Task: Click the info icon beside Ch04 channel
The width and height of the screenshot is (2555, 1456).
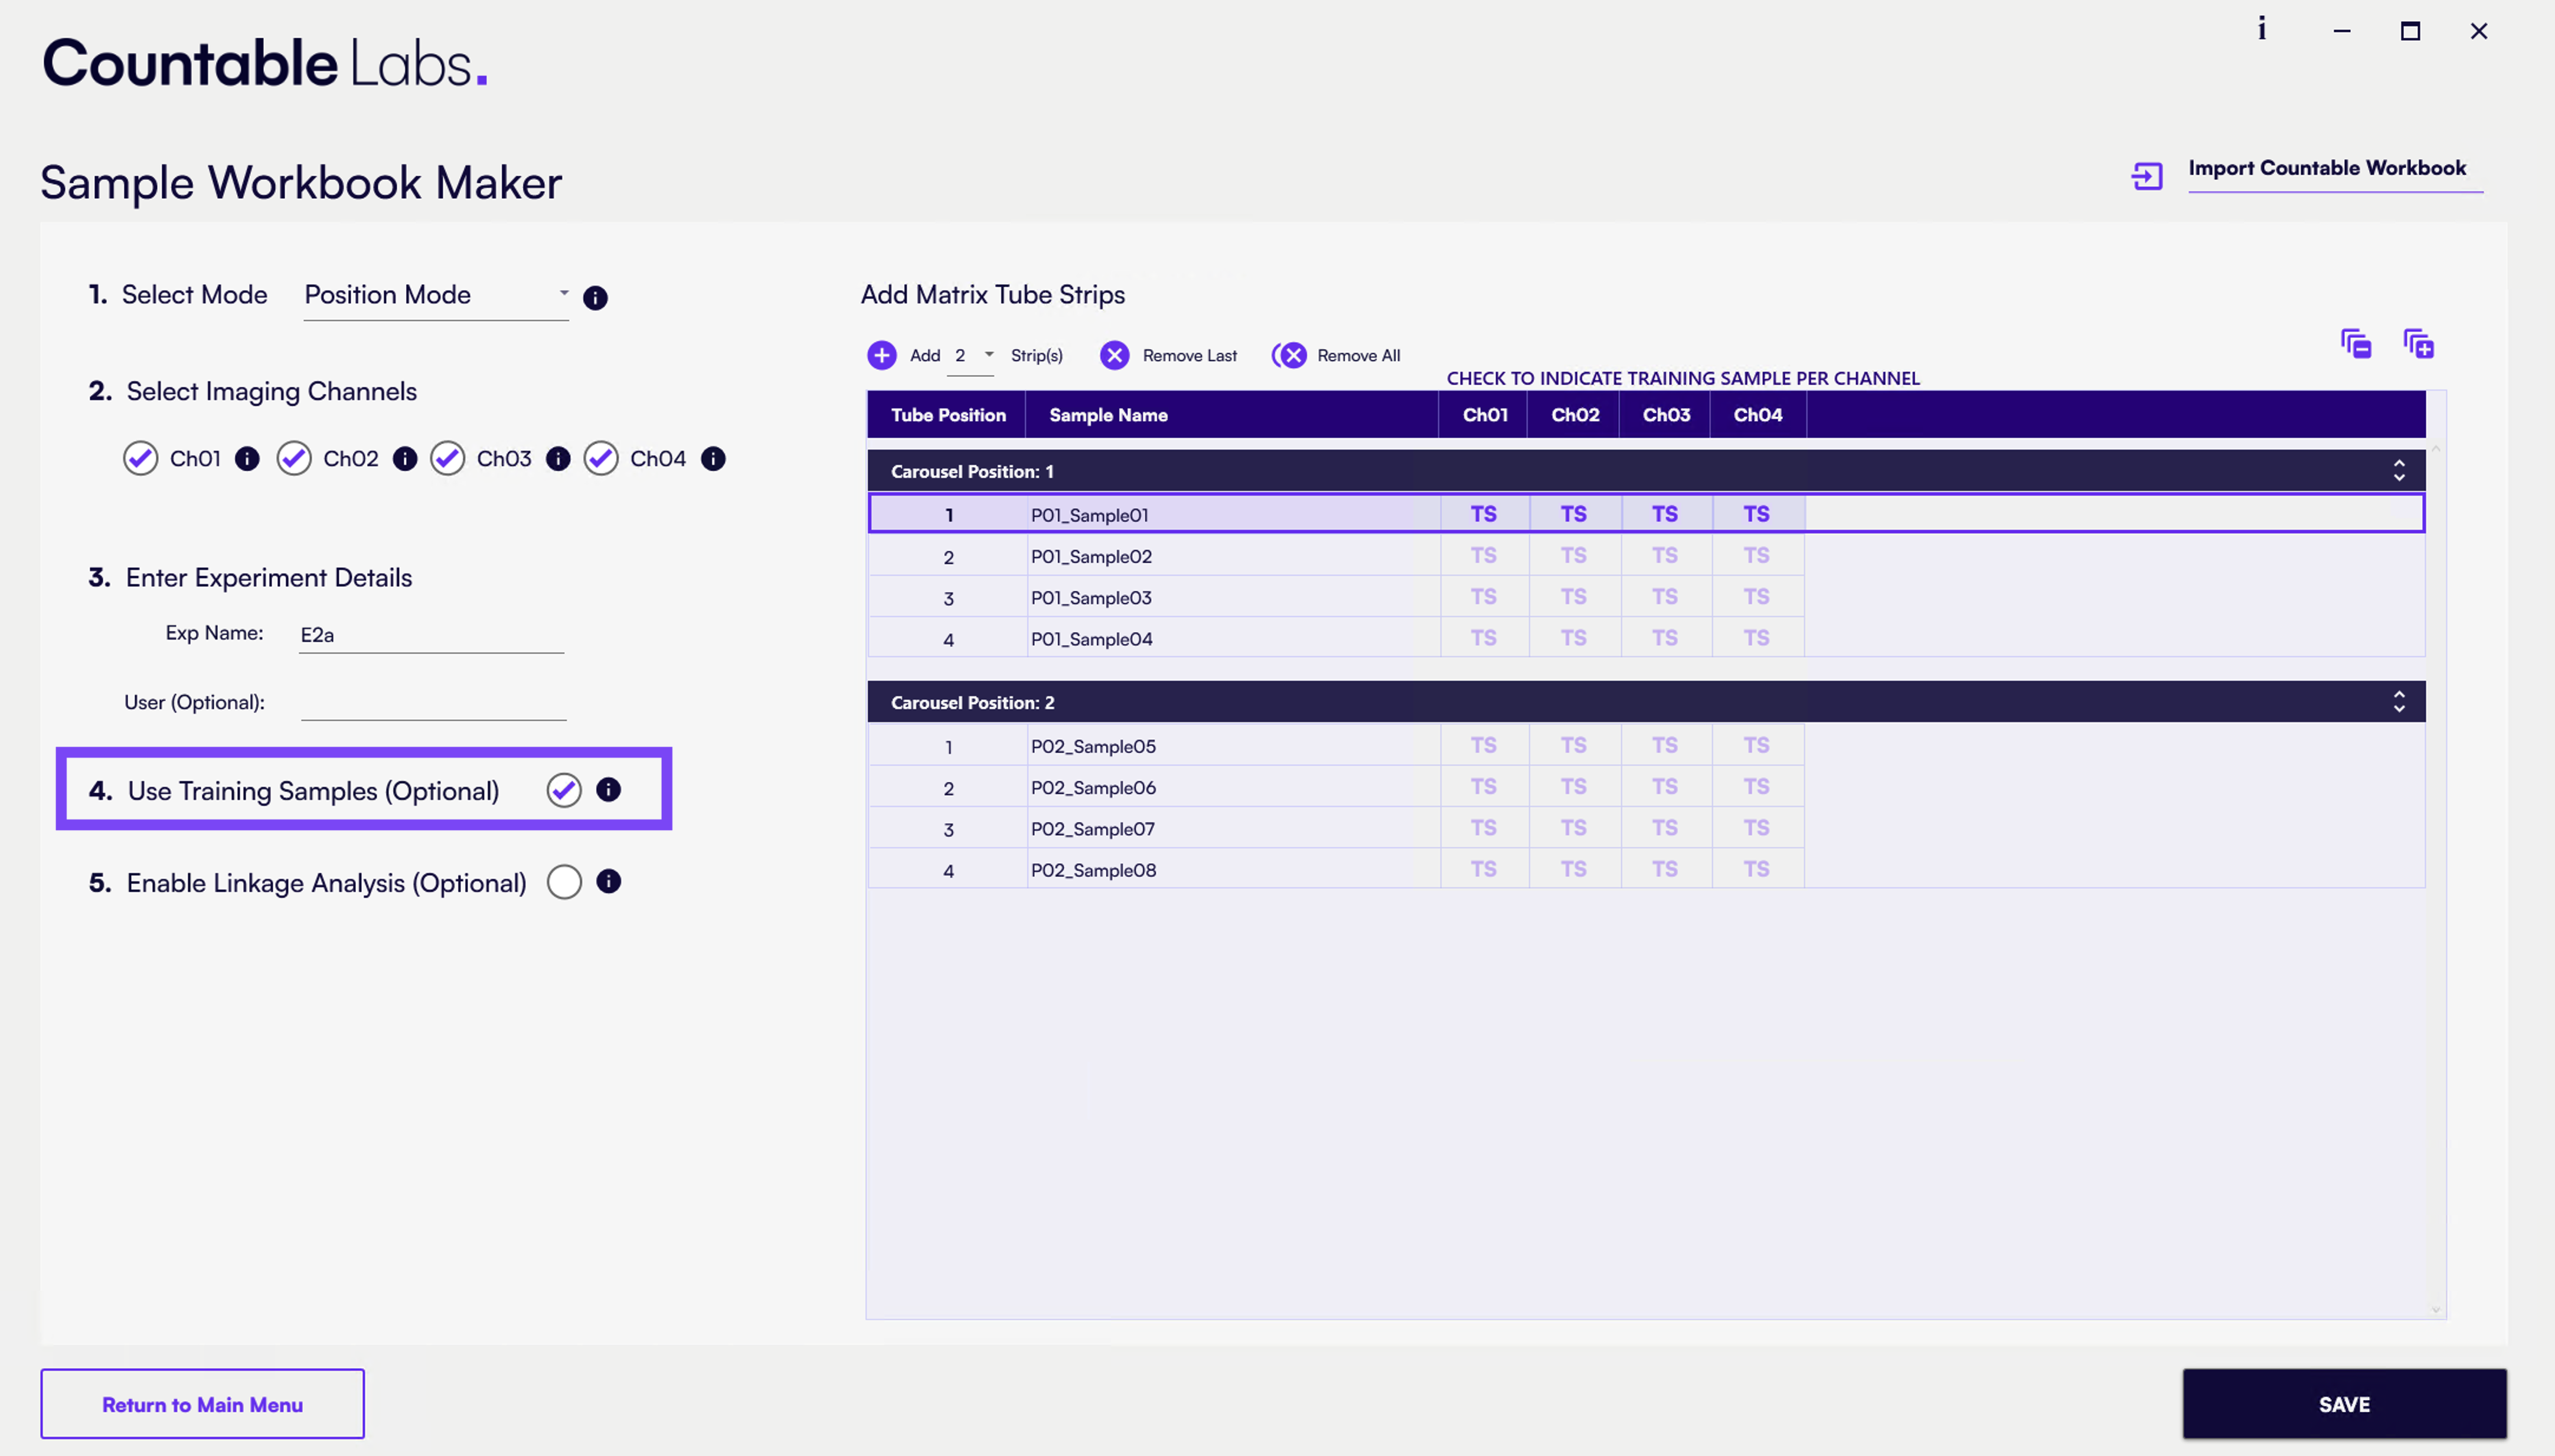Action: (713, 459)
